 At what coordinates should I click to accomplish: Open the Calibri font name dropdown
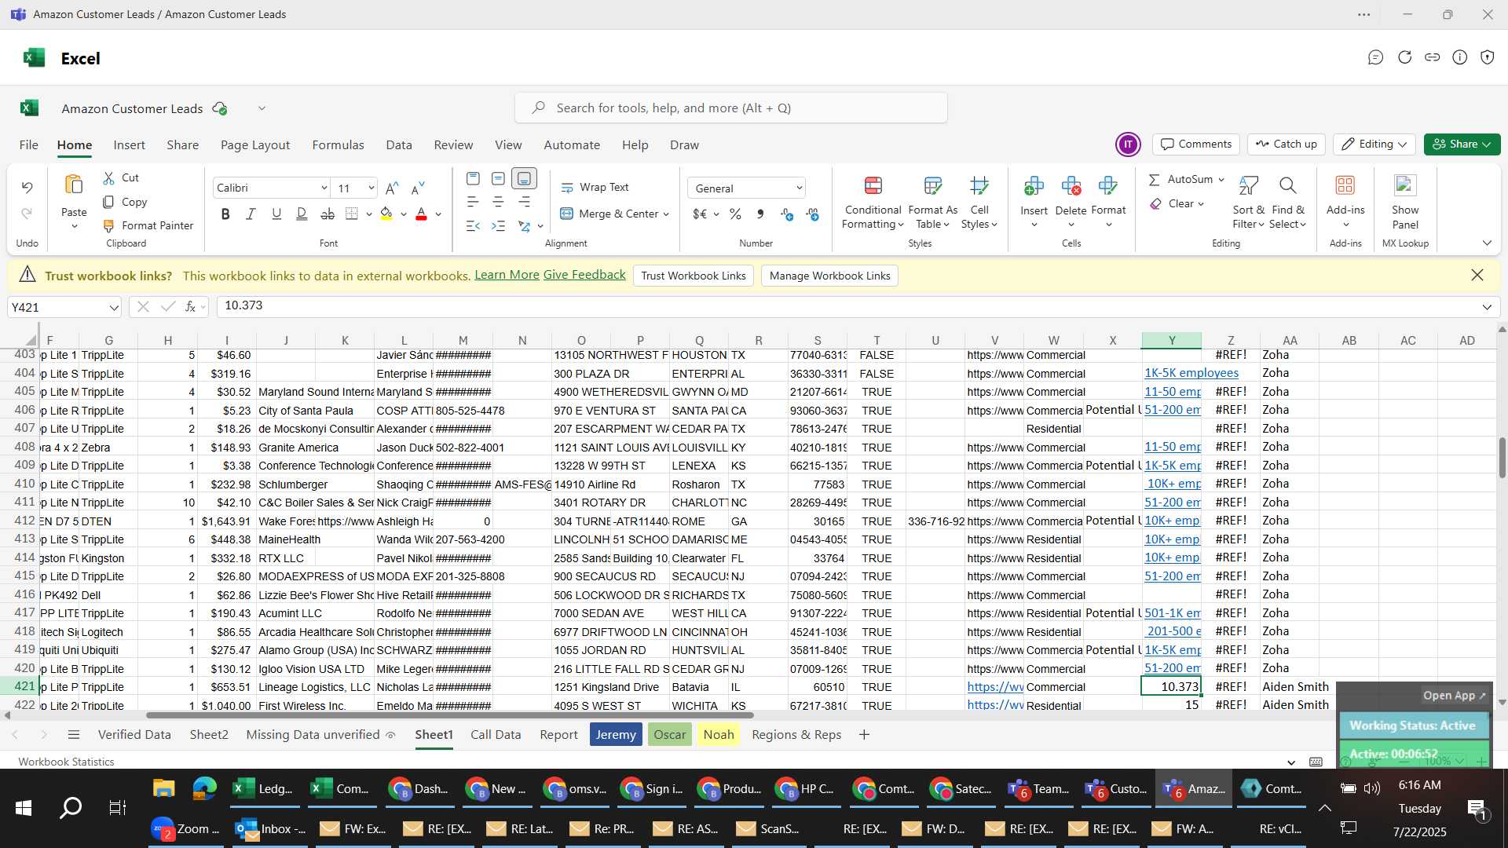point(324,188)
